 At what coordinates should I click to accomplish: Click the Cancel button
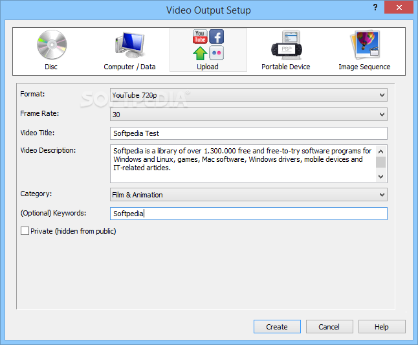[x=329, y=327]
